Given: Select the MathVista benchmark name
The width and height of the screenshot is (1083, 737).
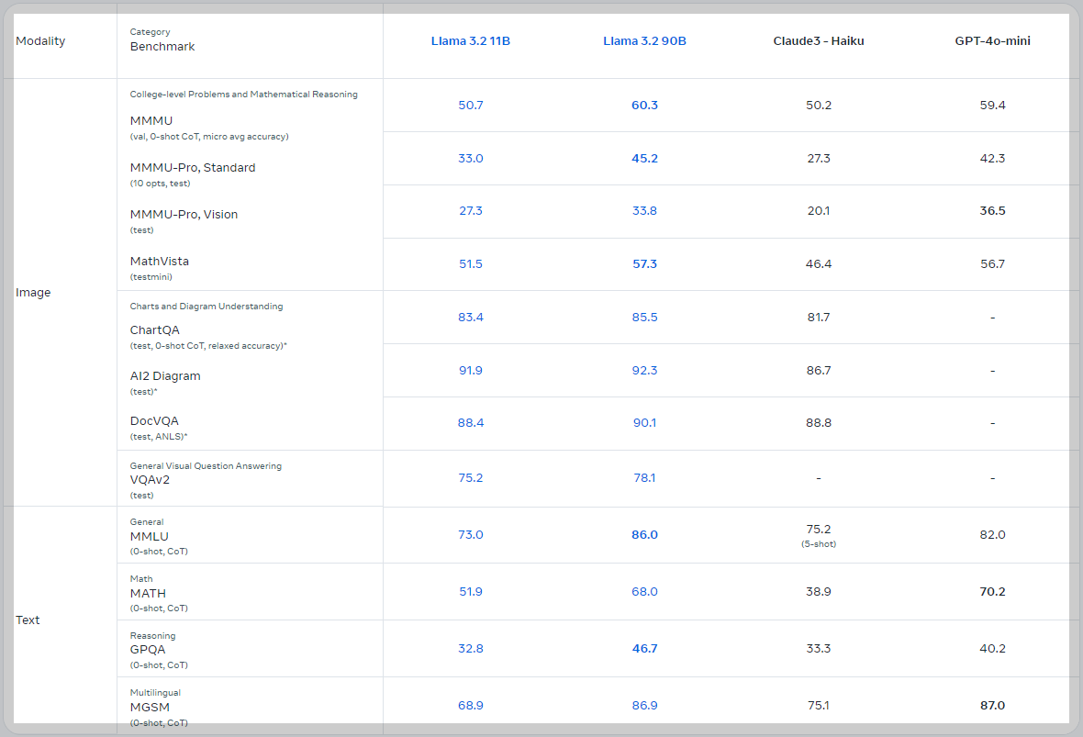Looking at the screenshot, I should (x=160, y=261).
